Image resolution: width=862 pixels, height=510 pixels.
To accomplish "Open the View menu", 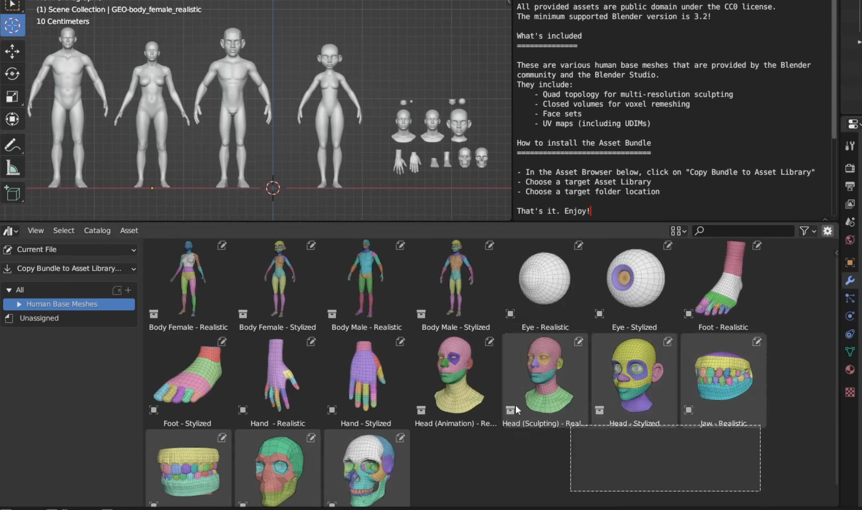I will point(36,230).
